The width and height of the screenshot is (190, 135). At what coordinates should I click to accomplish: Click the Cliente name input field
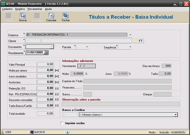[x=87, y=41]
